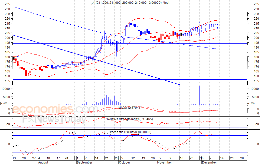Click the 23 date label in November

191,158
